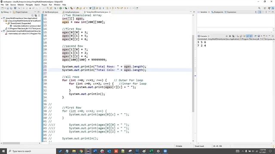Click the Save All toolbar icon
This screenshot has width=275, height=154.
point(11,8)
